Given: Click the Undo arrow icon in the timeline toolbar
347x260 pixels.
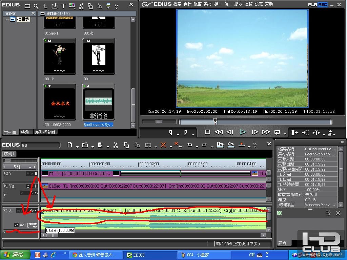Looking at the screenshot, I should pyautogui.click(x=189, y=145).
